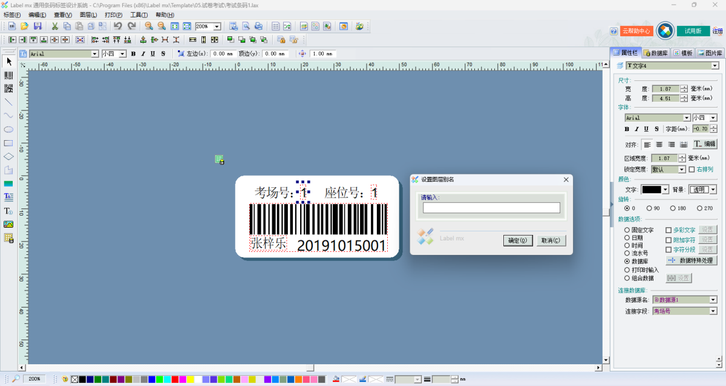Click the scissors cut icon
Image resolution: width=726 pixels, height=386 pixels.
54,26
